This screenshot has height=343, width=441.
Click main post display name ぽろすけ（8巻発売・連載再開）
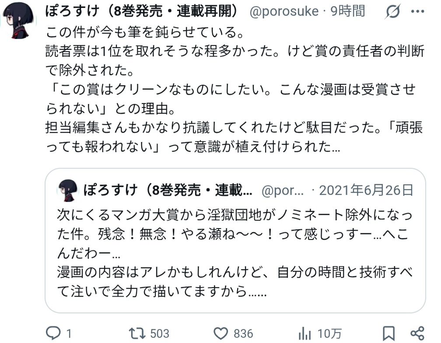tap(144, 11)
